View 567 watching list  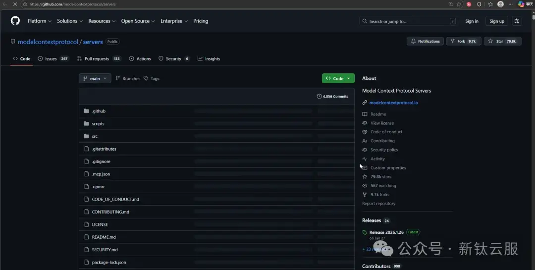point(383,186)
